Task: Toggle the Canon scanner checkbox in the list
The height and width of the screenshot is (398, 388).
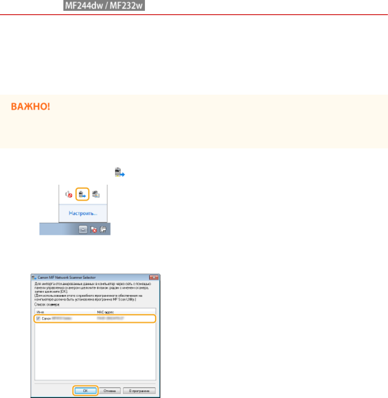Action: click(x=38, y=318)
